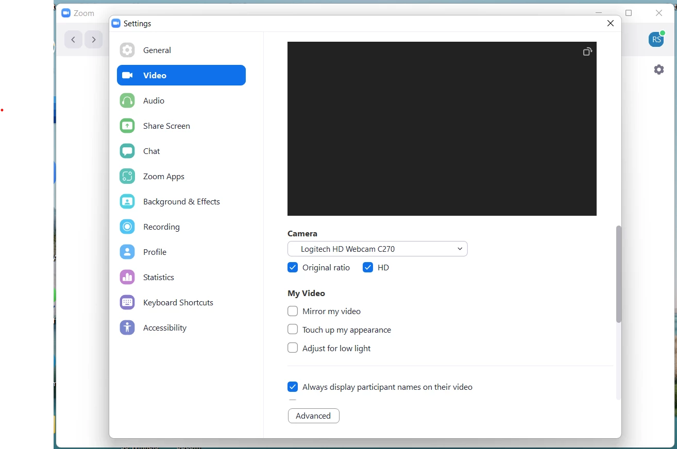Go to Background & Effects settings

point(181,201)
